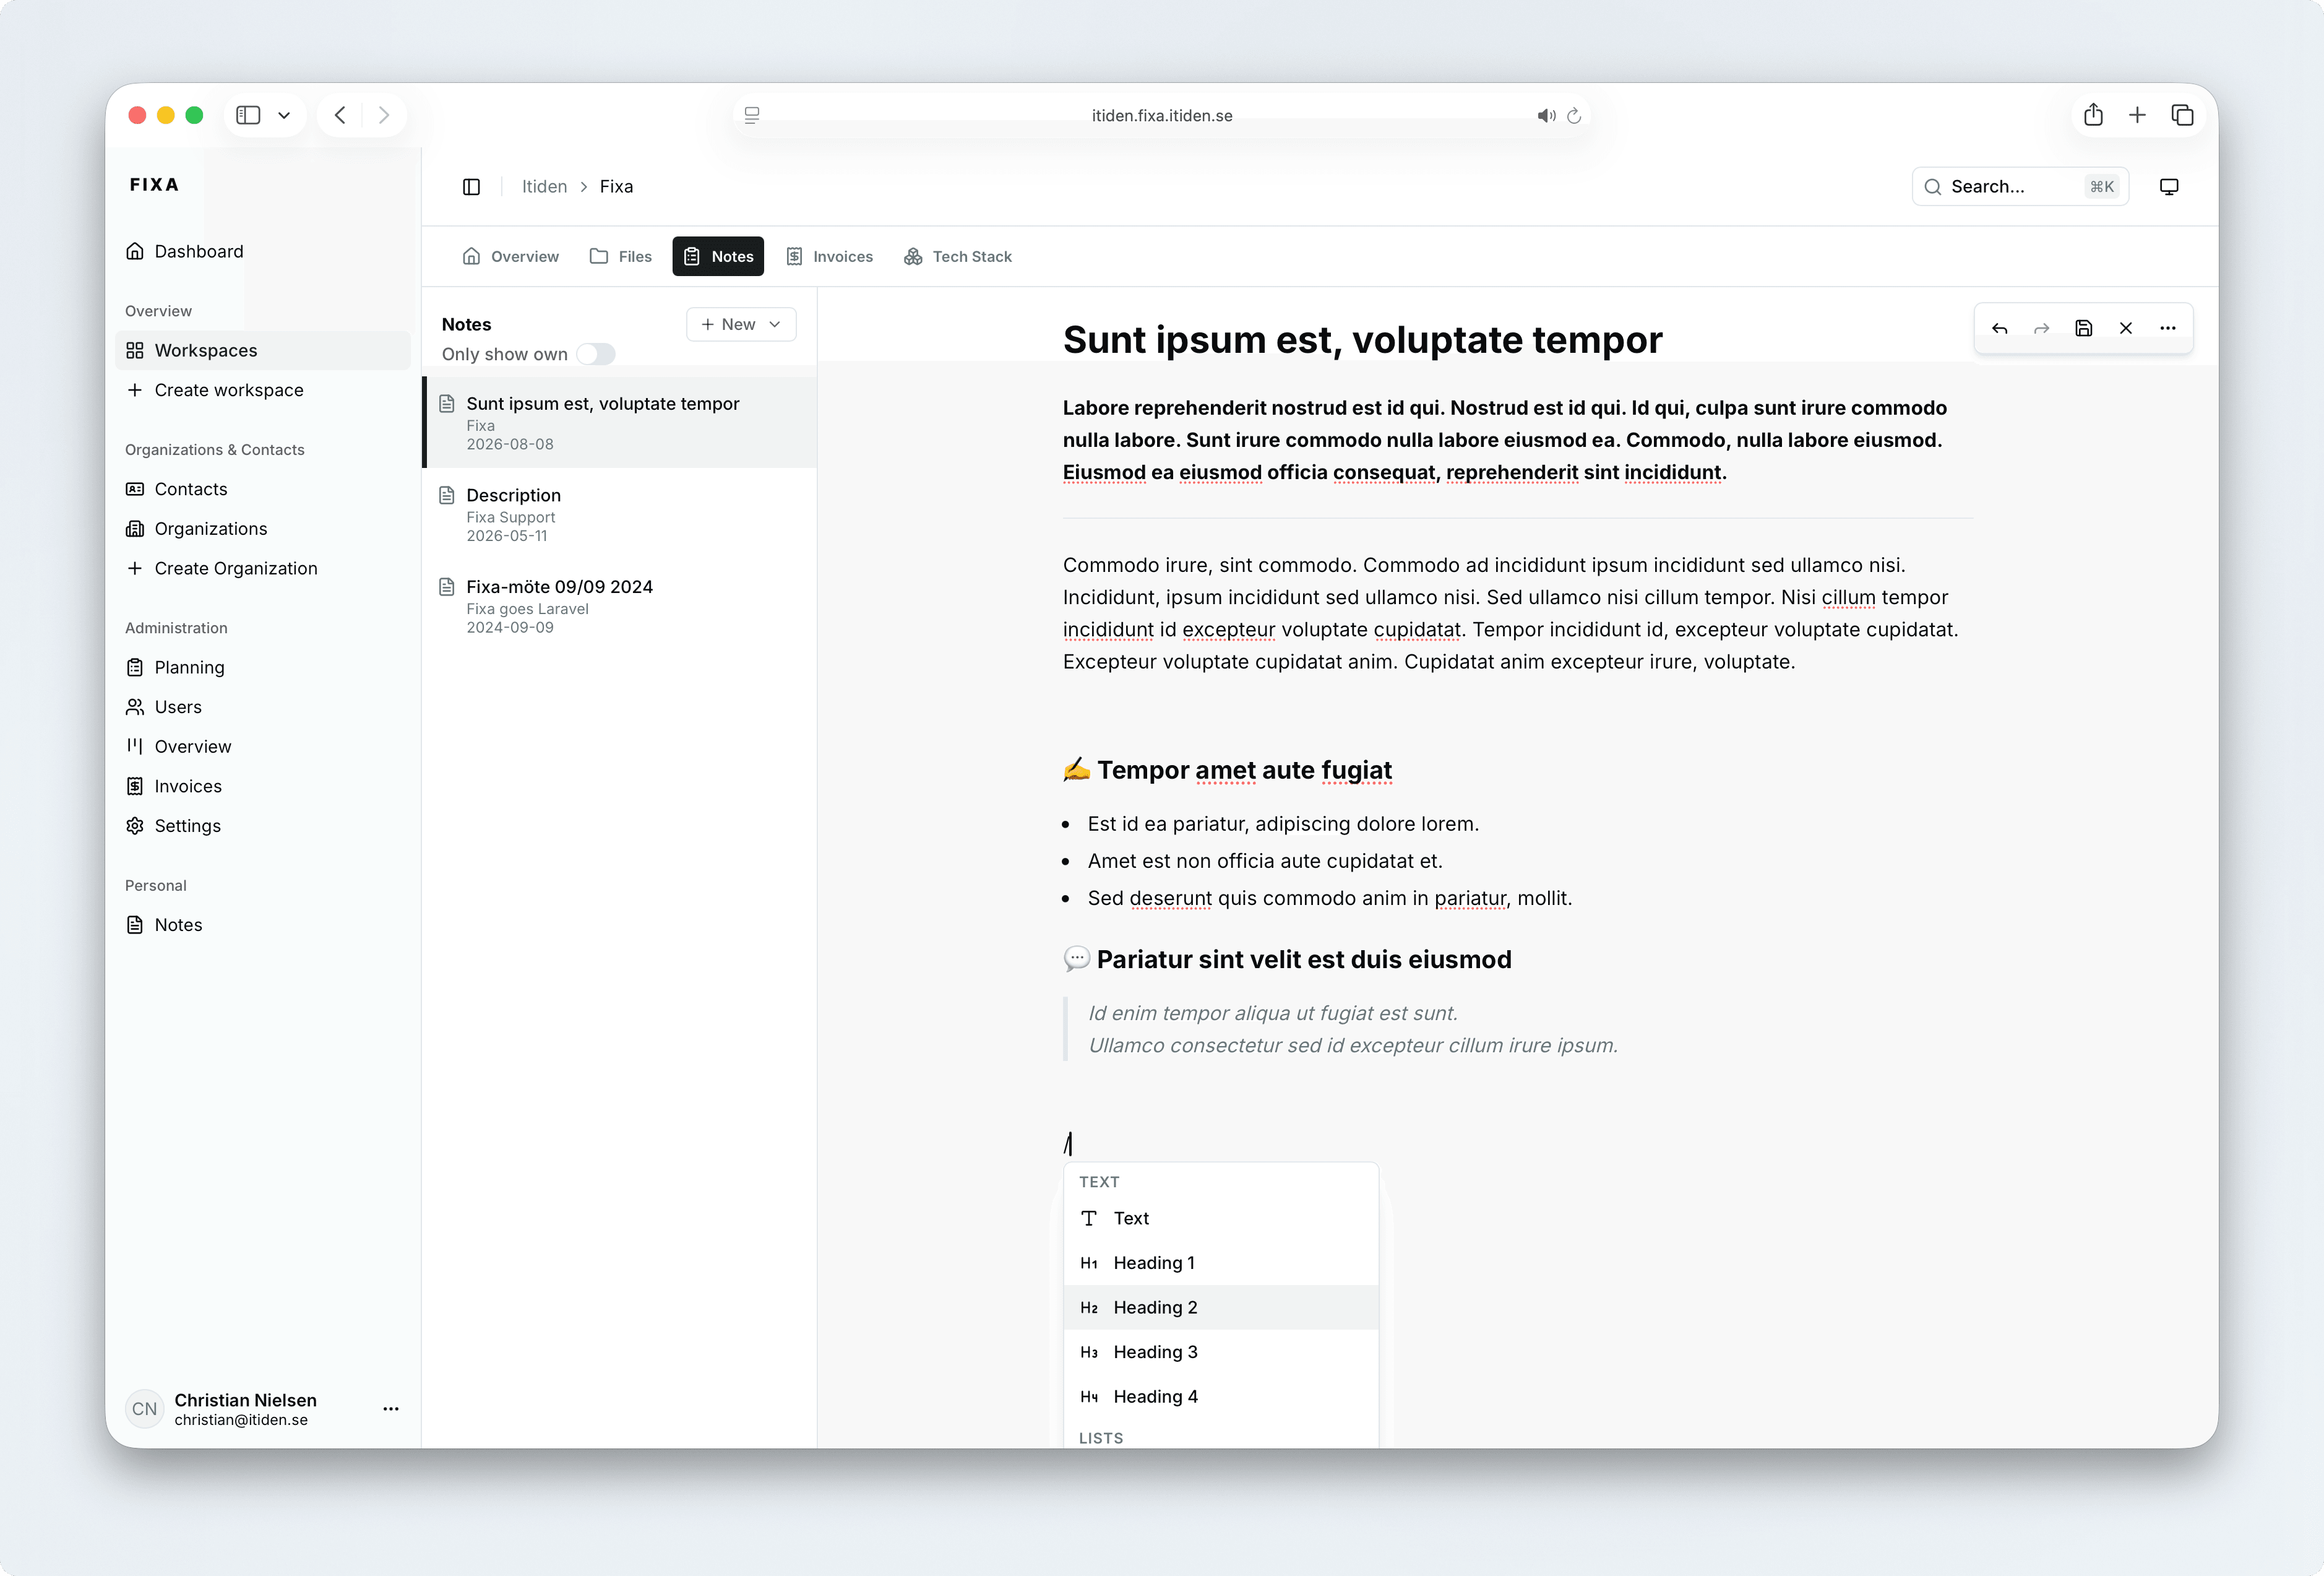This screenshot has height=1576, width=2324.
Task: Choose Text from the slash menu
Action: [1221, 1219]
